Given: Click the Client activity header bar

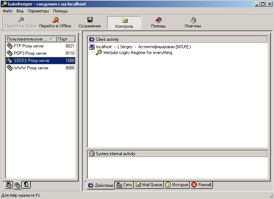Looking at the screenshot, I should click(177, 39).
